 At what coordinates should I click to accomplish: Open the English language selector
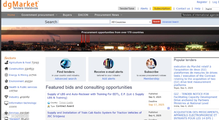click(x=212, y=9)
